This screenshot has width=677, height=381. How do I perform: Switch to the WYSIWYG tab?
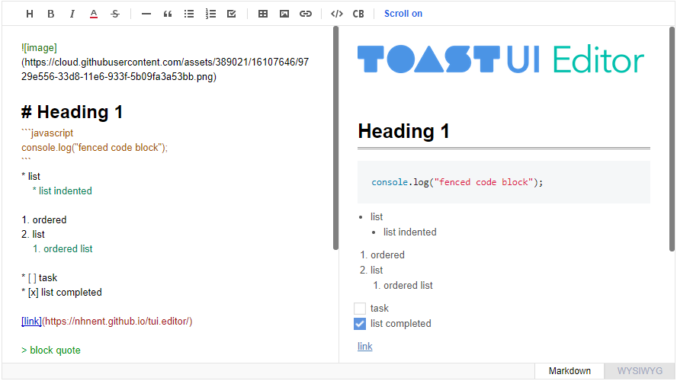(640, 371)
